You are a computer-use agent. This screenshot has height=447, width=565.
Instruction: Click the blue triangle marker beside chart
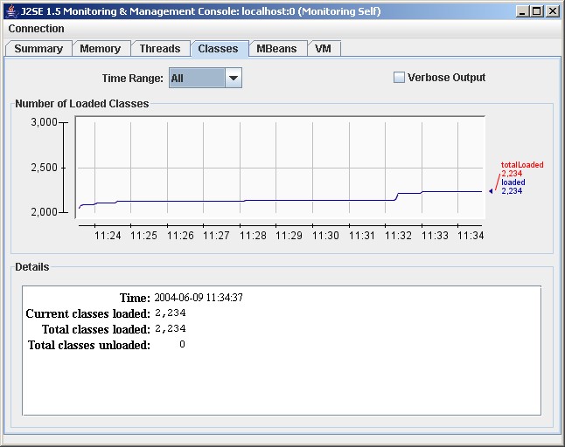(x=491, y=190)
